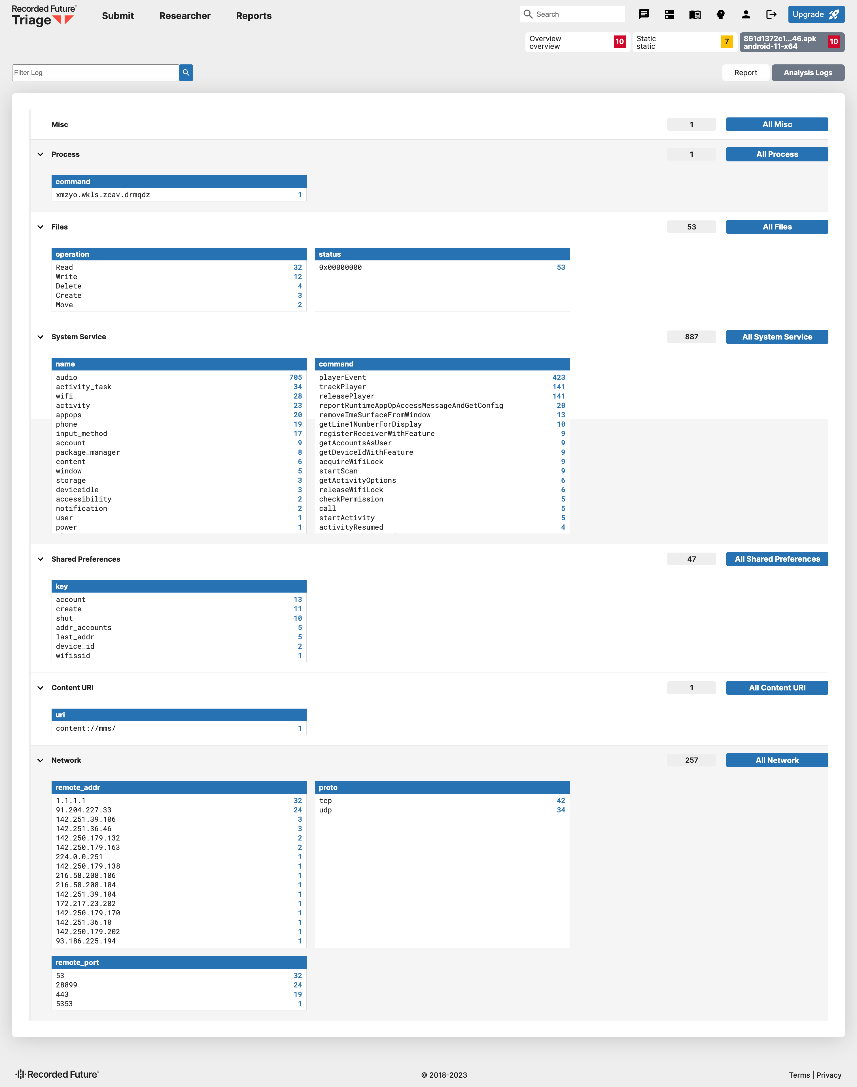Select the Read operation row

179,267
